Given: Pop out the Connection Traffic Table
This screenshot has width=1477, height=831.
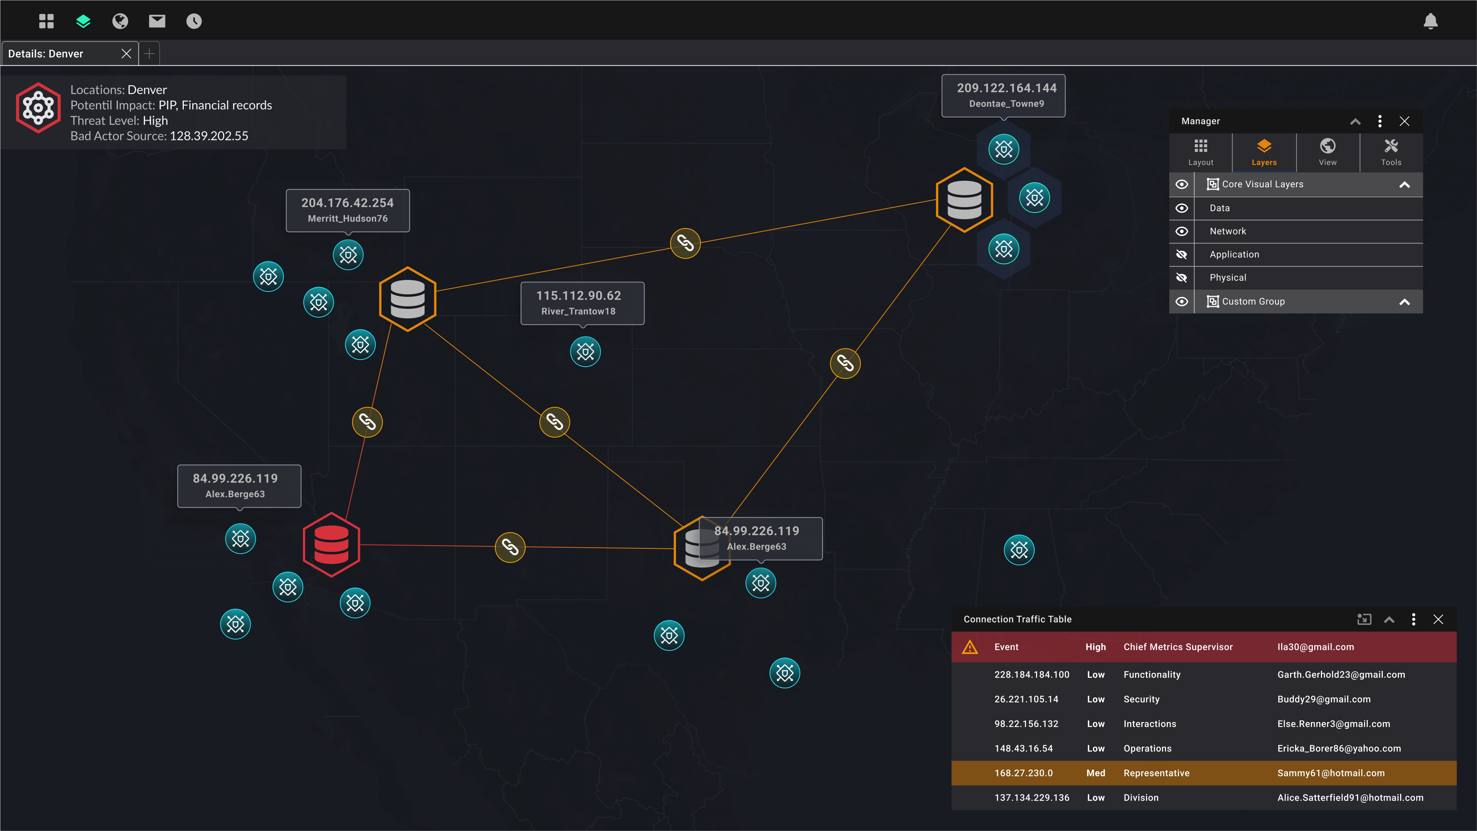Looking at the screenshot, I should pyautogui.click(x=1364, y=620).
